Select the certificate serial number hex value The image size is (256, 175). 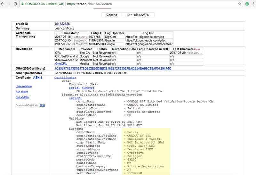119,91
